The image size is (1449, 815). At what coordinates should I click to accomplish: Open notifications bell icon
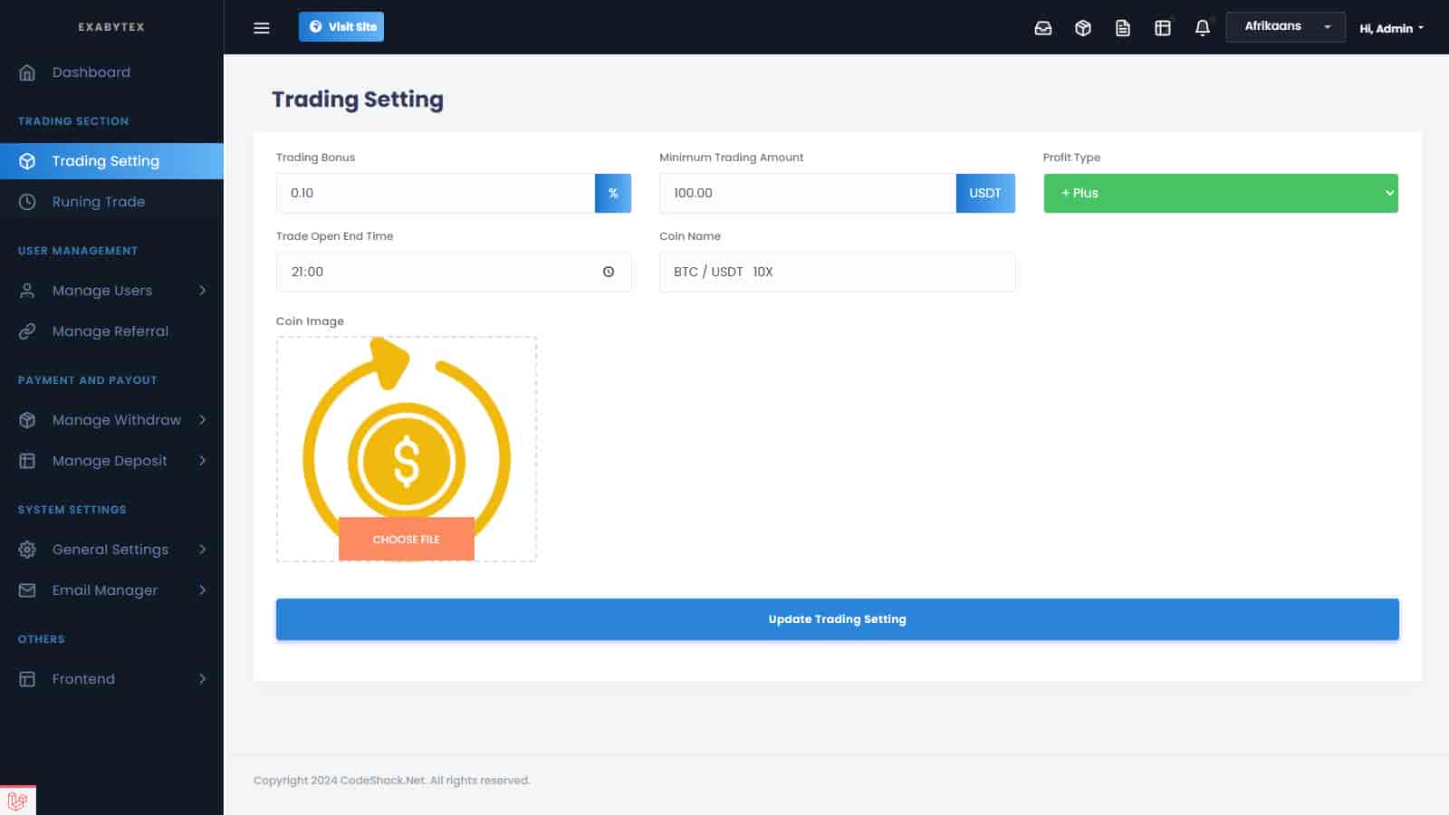pyautogui.click(x=1202, y=28)
